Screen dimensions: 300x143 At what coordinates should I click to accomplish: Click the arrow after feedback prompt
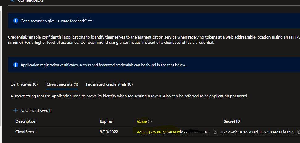[x=90, y=21]
